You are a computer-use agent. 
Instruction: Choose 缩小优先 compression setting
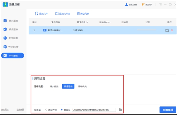(54, 87)
